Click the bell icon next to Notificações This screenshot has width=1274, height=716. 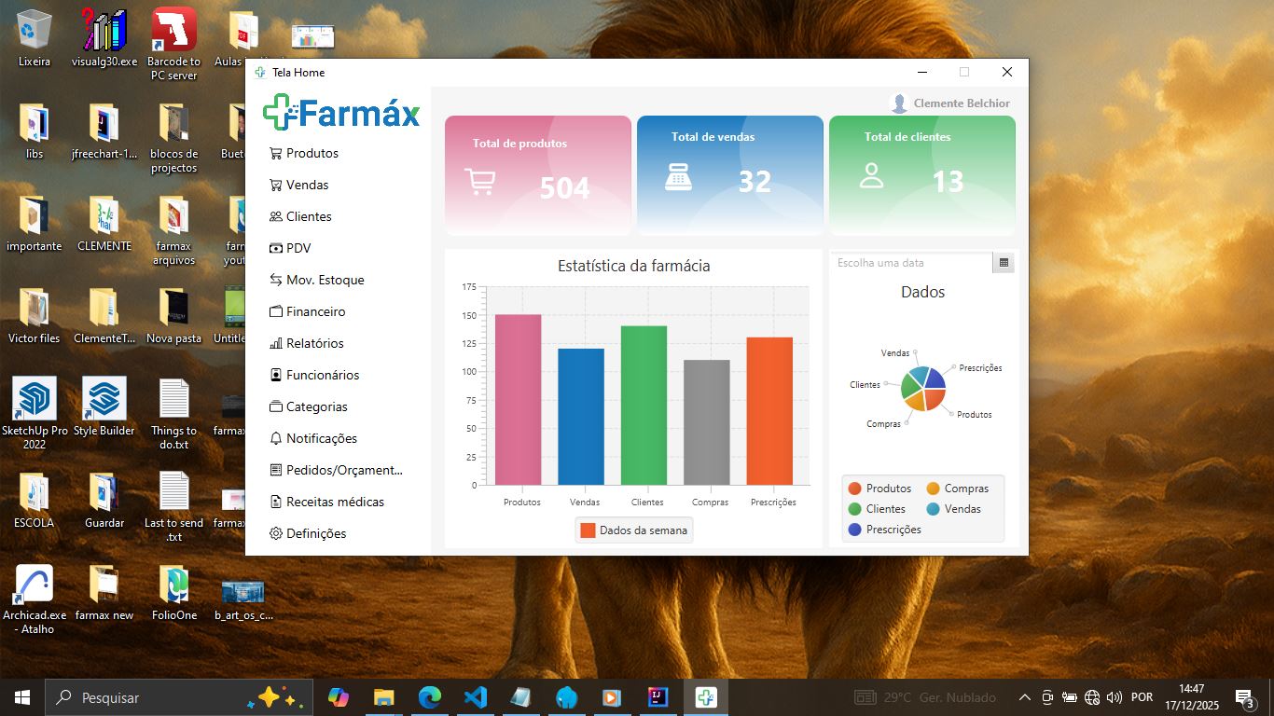click(275, 438)
